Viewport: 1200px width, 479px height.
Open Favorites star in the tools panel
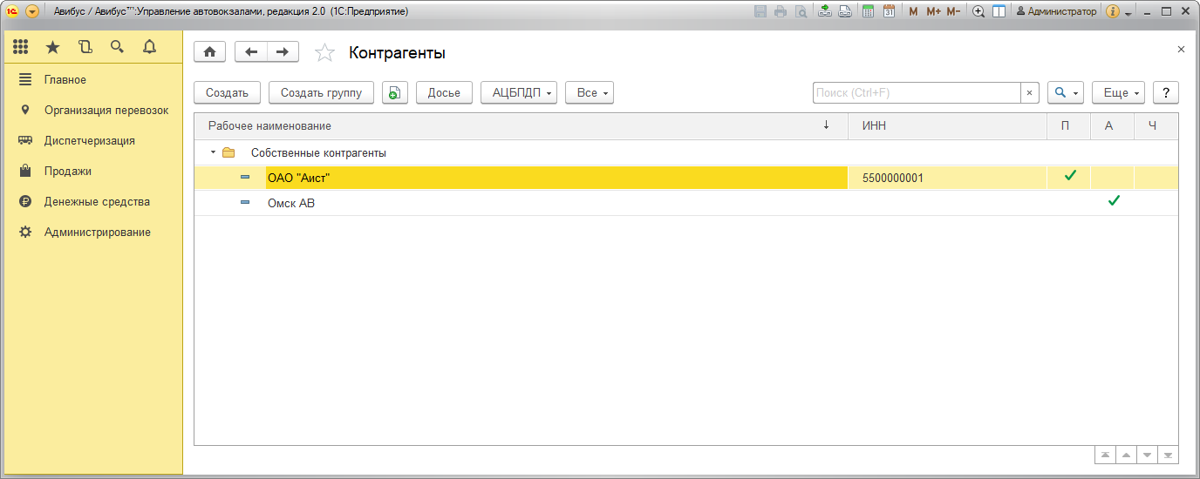(x=53, y=47)
